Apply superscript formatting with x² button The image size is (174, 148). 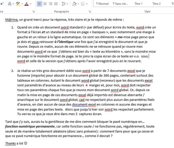pyautogui.click(x=2, y=4)
